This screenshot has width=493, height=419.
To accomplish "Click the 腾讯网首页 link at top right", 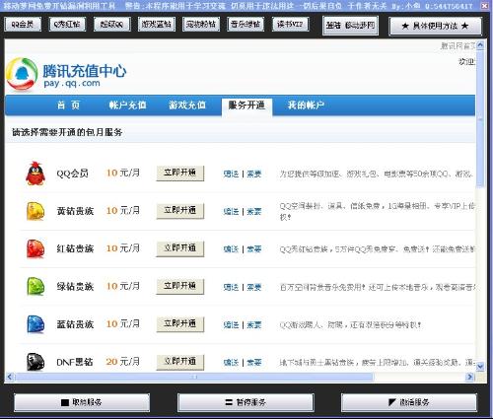I will click(458, 45).
